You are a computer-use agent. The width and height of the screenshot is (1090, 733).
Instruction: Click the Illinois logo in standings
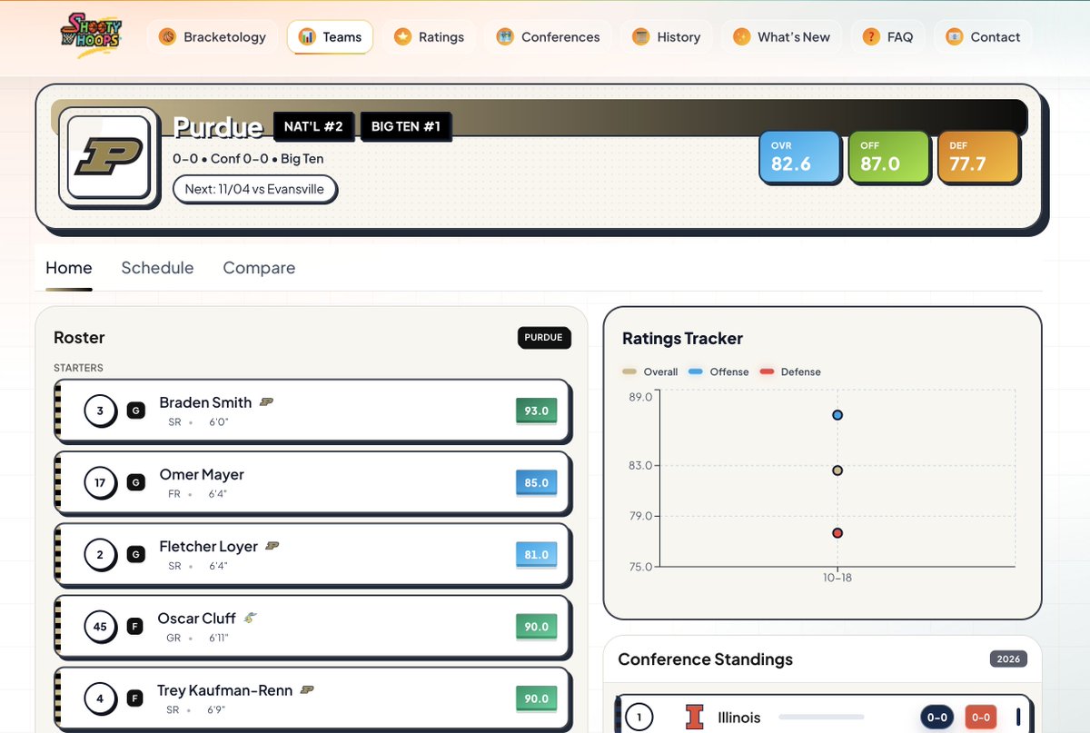695,718
